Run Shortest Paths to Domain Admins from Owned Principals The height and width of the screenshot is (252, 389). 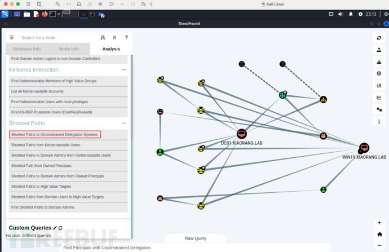[x=68, y=176]
